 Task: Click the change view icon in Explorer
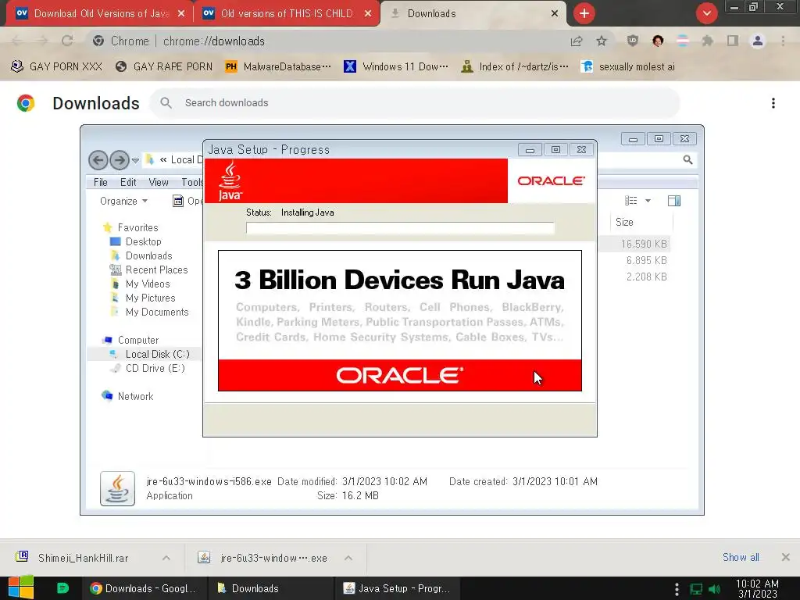click(631, 201)
